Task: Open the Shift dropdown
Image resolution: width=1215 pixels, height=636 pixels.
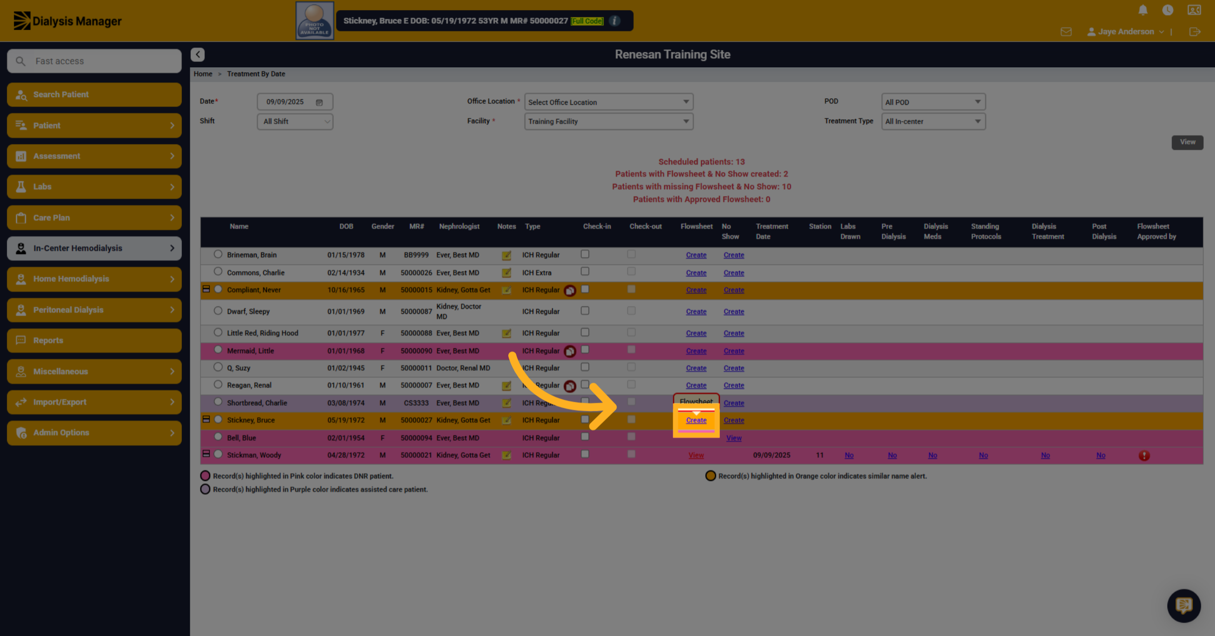Action: (295, 121)
